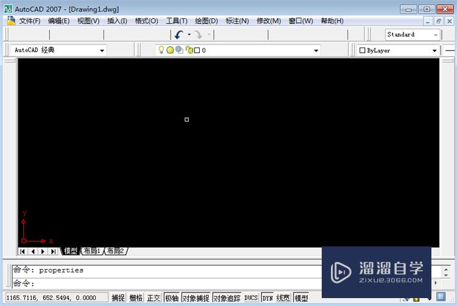This screenshot has width=457, height=306.
Task: Click next layout tab arrow
Action: [43, 251]
